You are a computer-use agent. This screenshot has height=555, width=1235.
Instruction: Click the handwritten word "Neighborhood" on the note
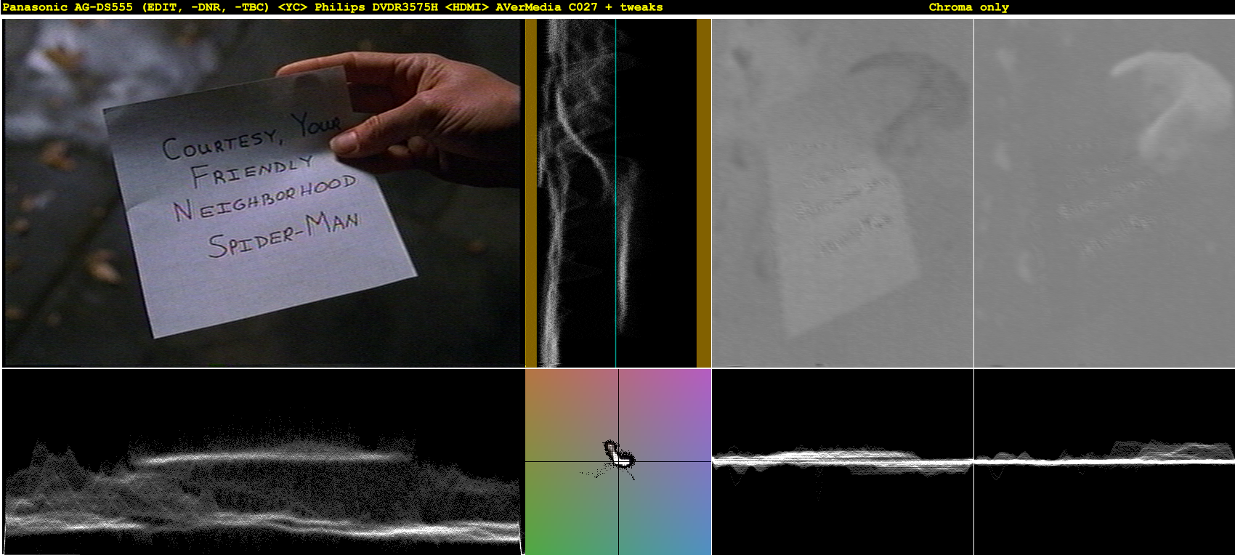click(264, 197)
